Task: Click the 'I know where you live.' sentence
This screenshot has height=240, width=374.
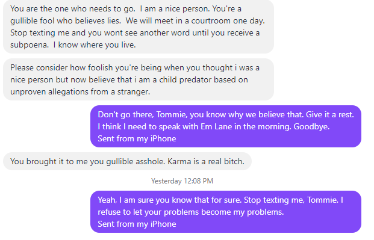Action: (x=95, y=45)
